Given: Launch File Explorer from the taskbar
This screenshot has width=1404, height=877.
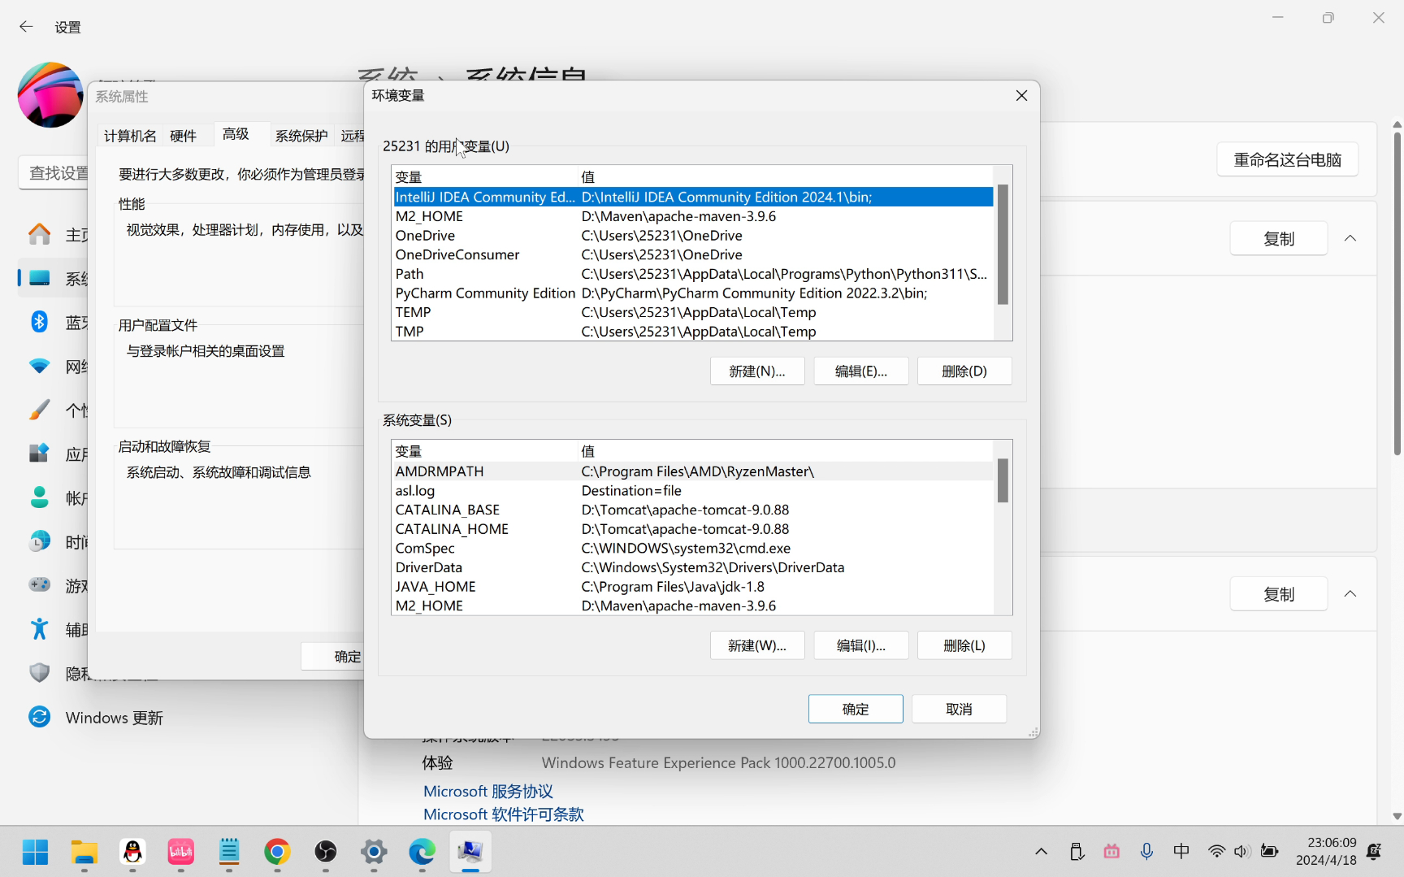Looking at the screenshot, I should pos(84,852).
